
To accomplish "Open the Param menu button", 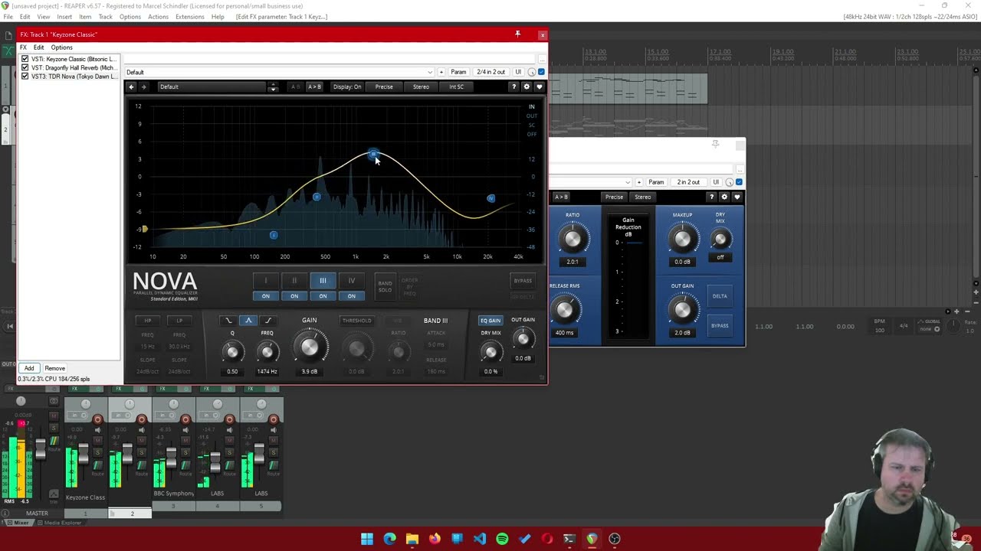I will point(458,72).
